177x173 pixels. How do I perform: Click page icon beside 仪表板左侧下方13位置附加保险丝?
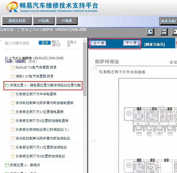point(13,147)
